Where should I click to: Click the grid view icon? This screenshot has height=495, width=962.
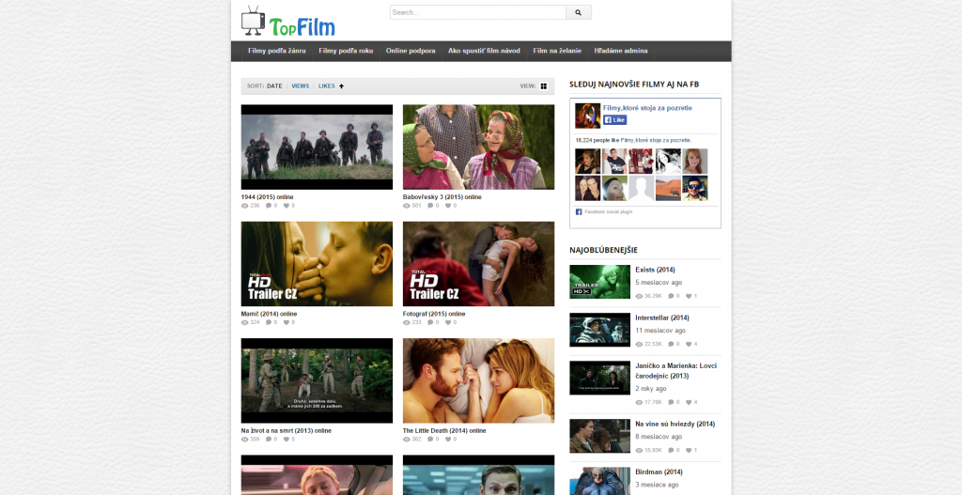coord(544,86)
